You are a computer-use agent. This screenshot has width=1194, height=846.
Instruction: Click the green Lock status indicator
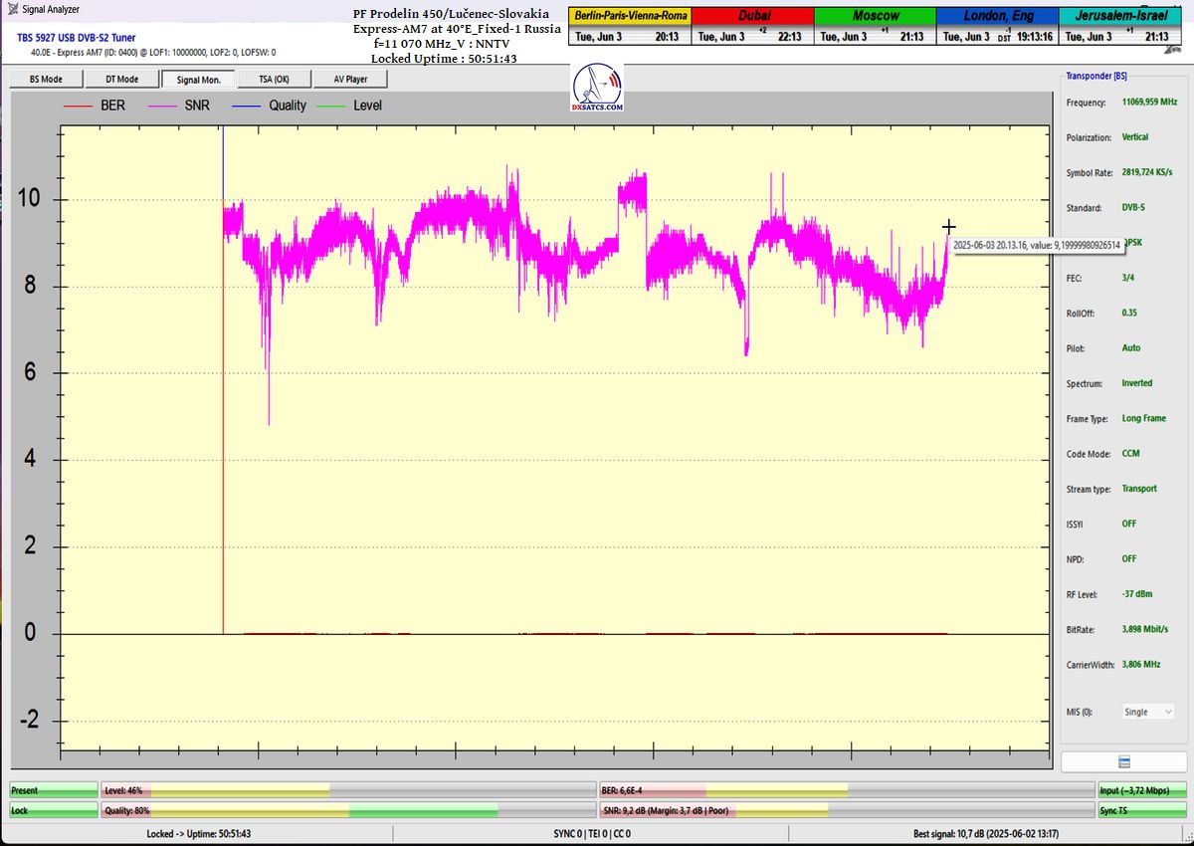54,811
